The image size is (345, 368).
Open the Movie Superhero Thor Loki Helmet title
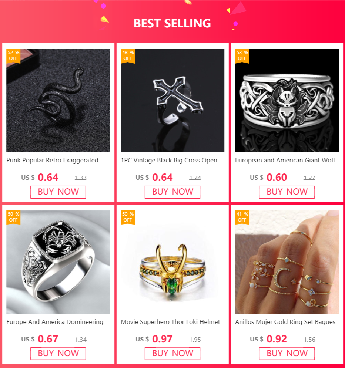pyautogui.click(x=170, y=322)
